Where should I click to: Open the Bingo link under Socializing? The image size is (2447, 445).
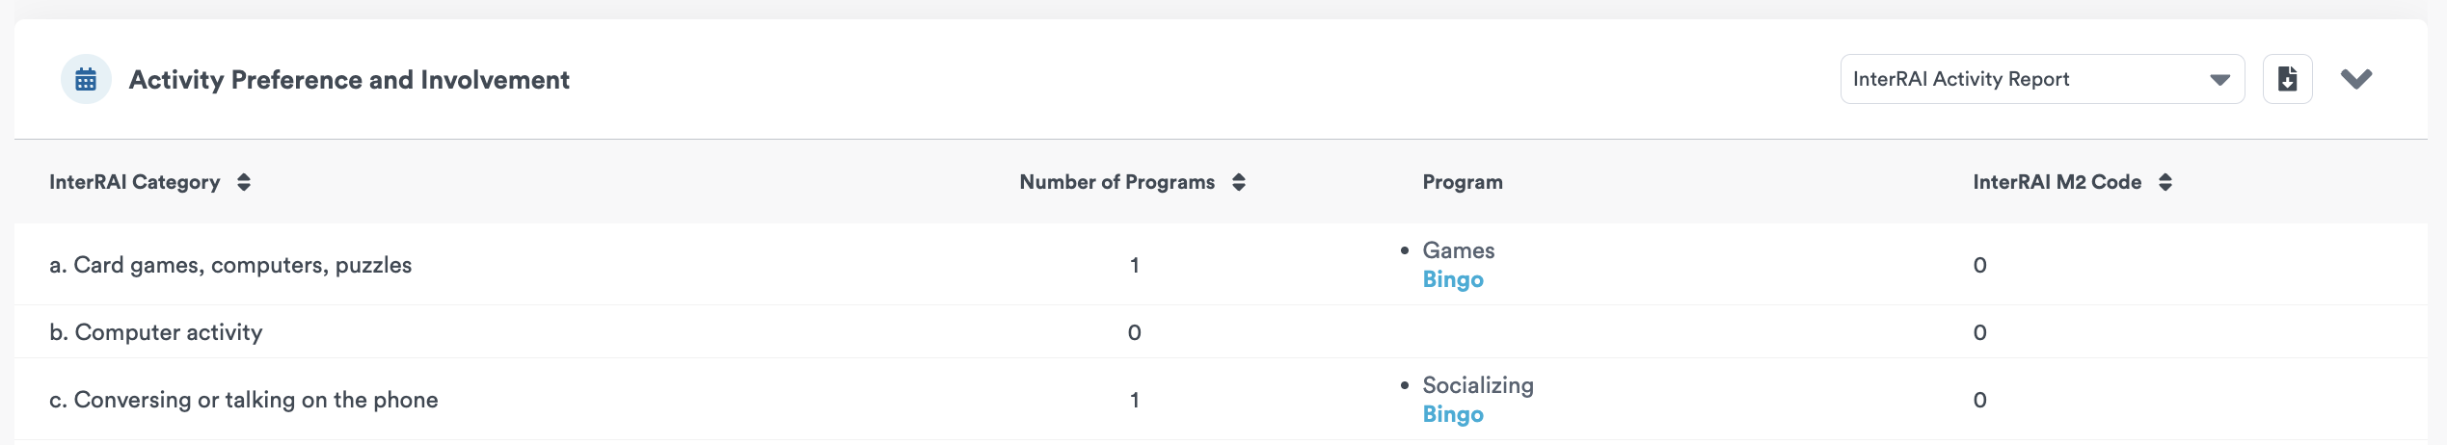tap(1453, 415)
